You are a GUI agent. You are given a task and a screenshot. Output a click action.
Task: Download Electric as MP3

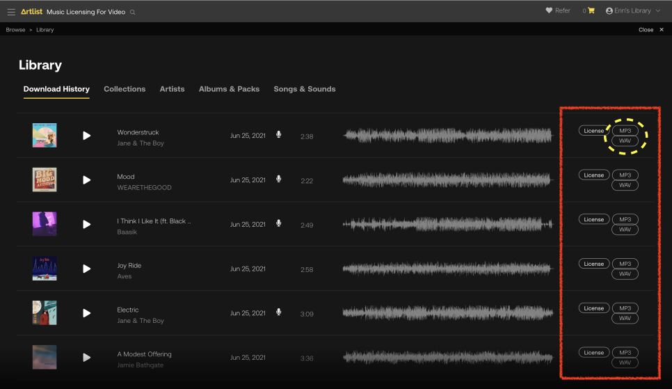pos(625,308)
